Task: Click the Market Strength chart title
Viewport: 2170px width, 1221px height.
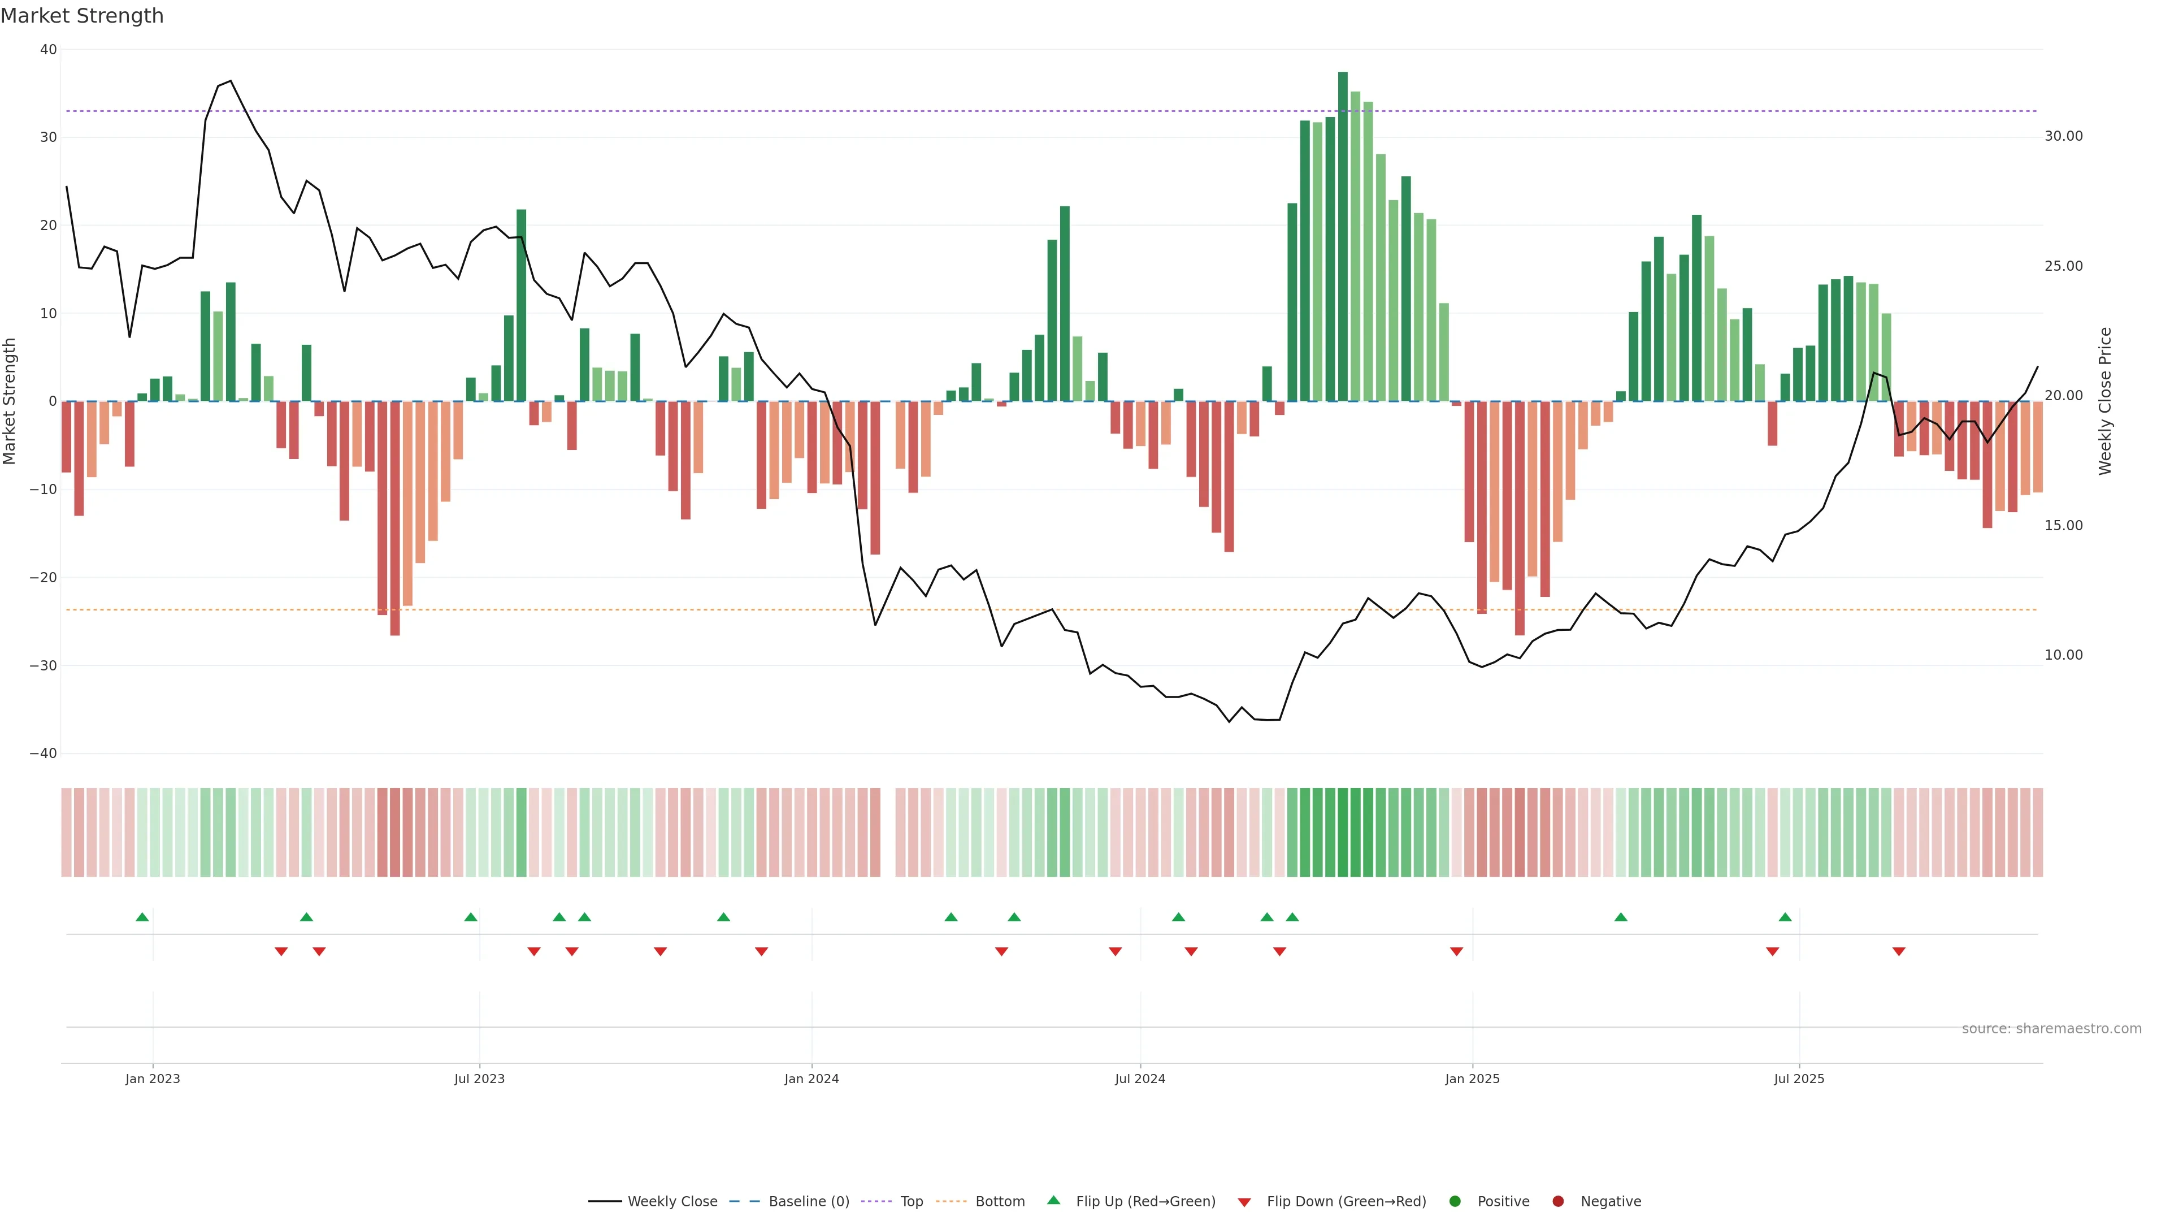Action: tap(82, 16)
